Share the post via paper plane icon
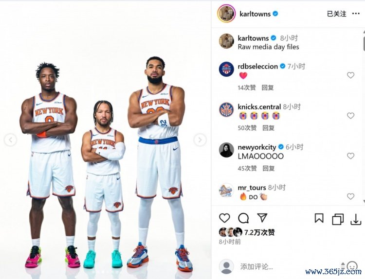Screen dimensions: 365x279 click(262, 218)
